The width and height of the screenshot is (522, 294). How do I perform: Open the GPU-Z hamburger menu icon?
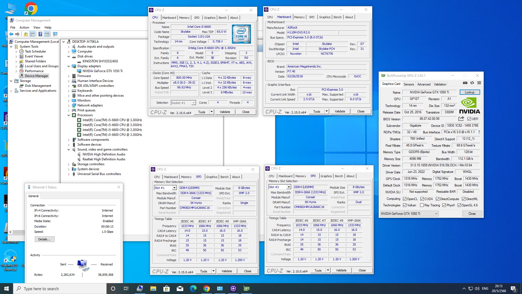[479, 83]
